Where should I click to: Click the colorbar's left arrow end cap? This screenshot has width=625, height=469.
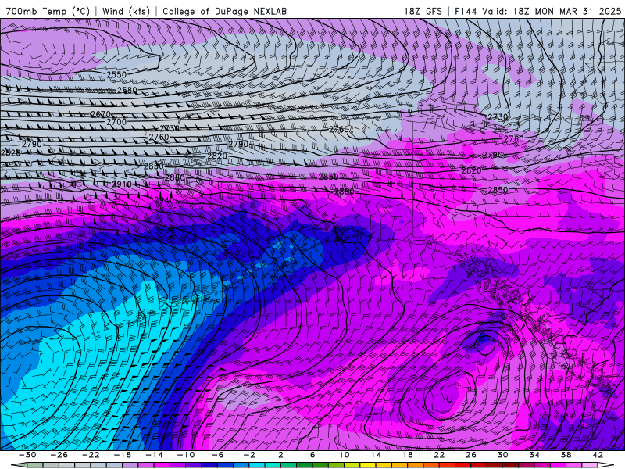click(x=19, y=465)
